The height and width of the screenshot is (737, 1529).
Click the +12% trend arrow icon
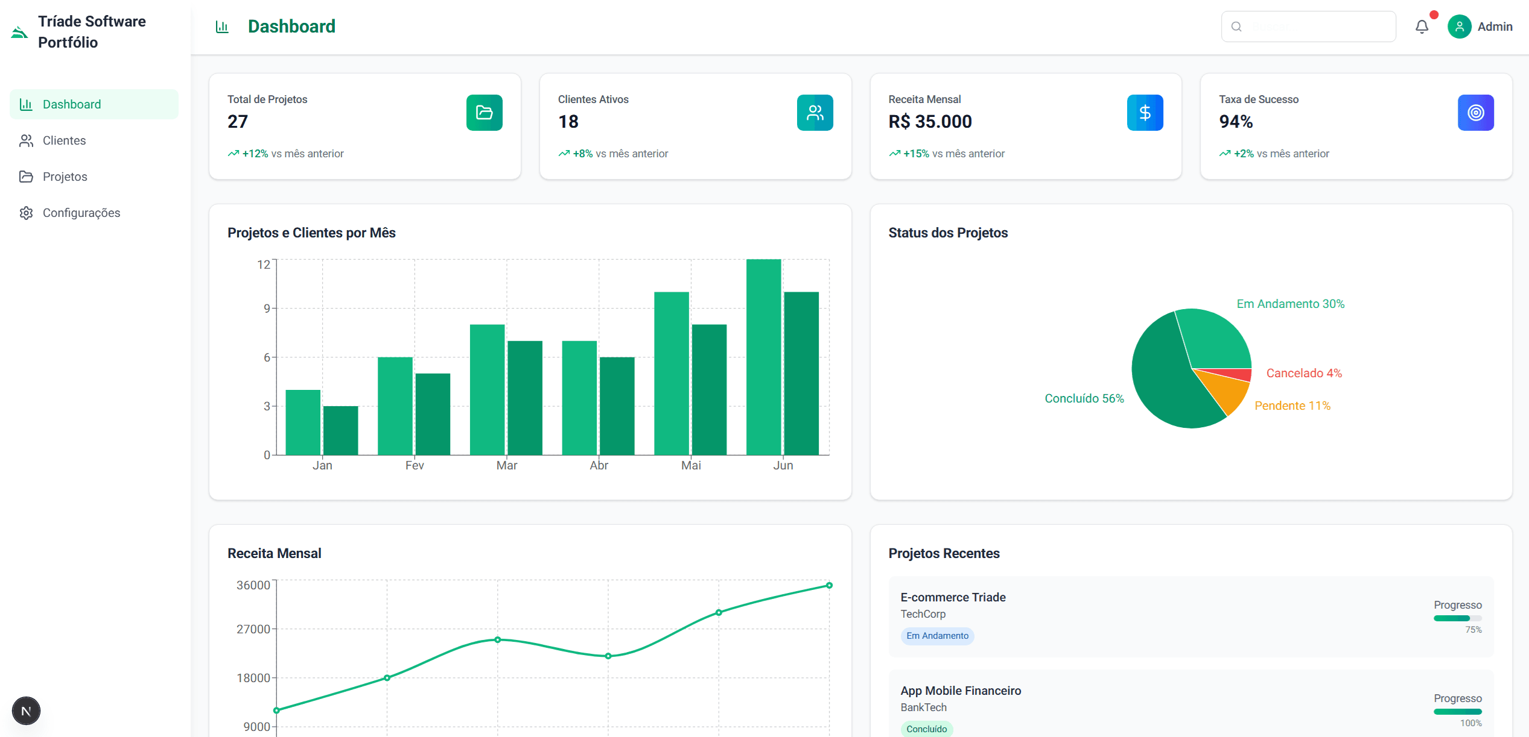(234, 154)
